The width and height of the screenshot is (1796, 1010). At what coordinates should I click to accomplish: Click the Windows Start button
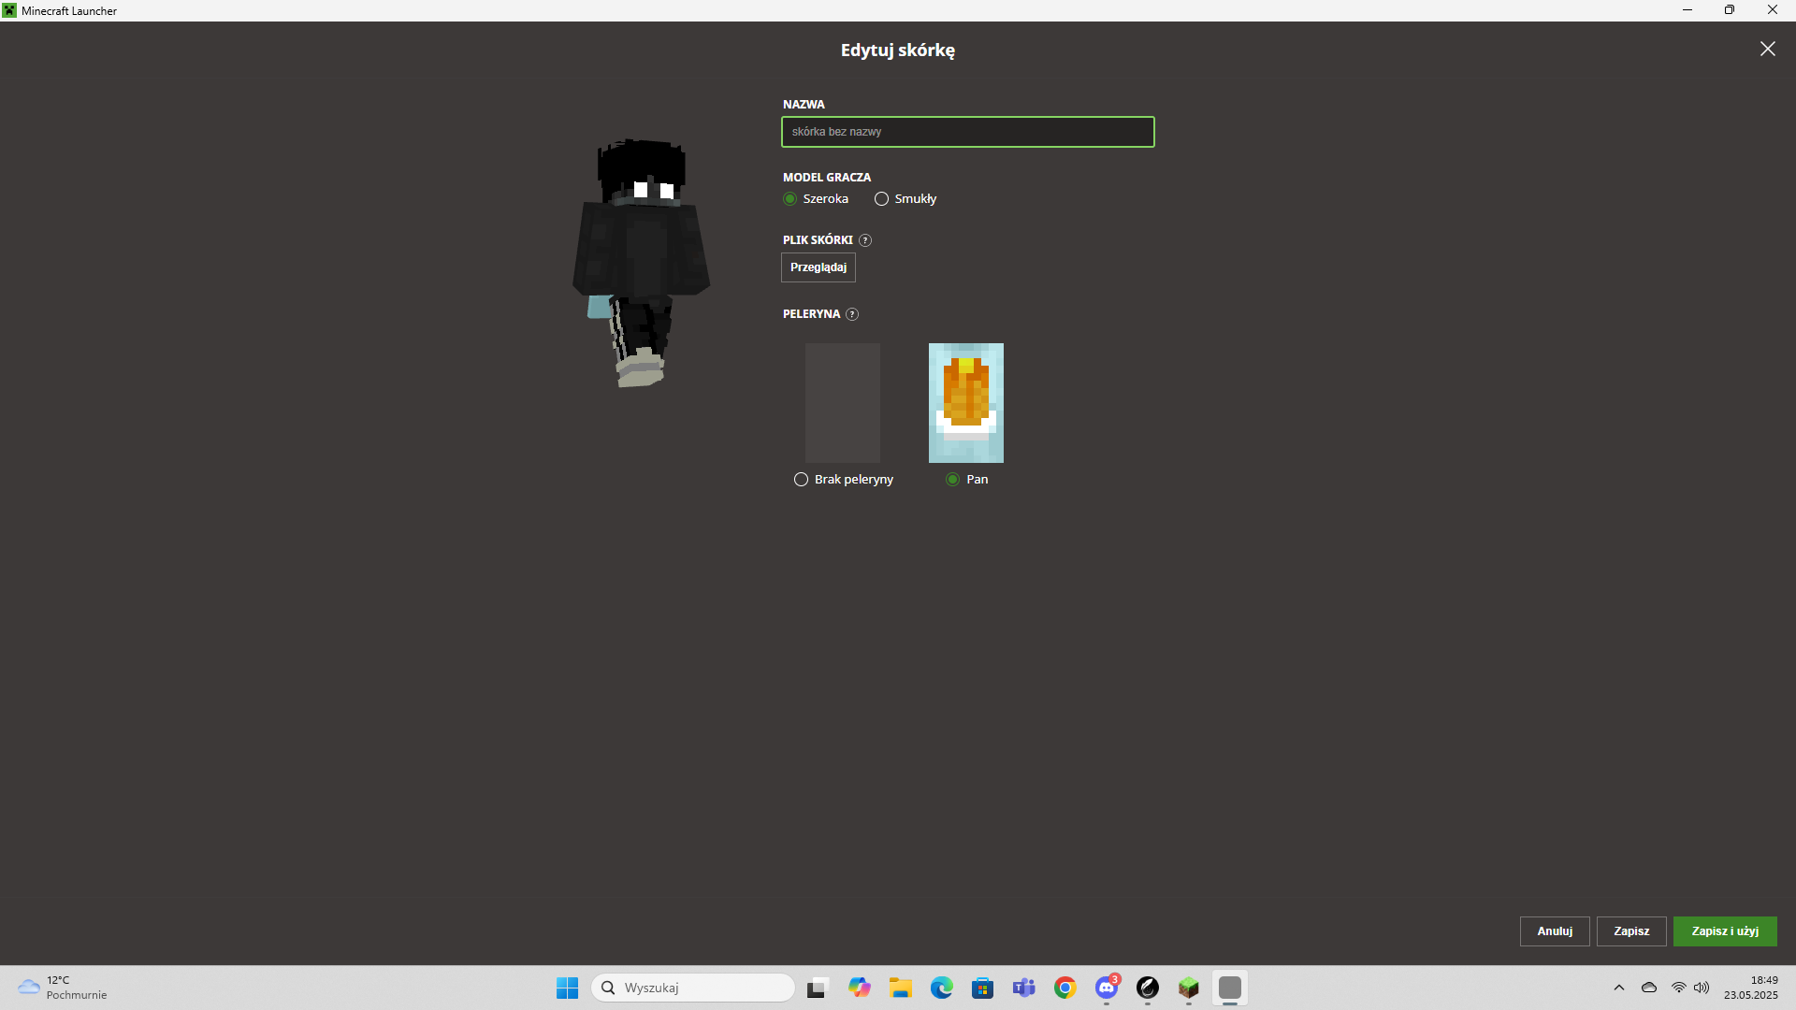click(x=568, y=988)
